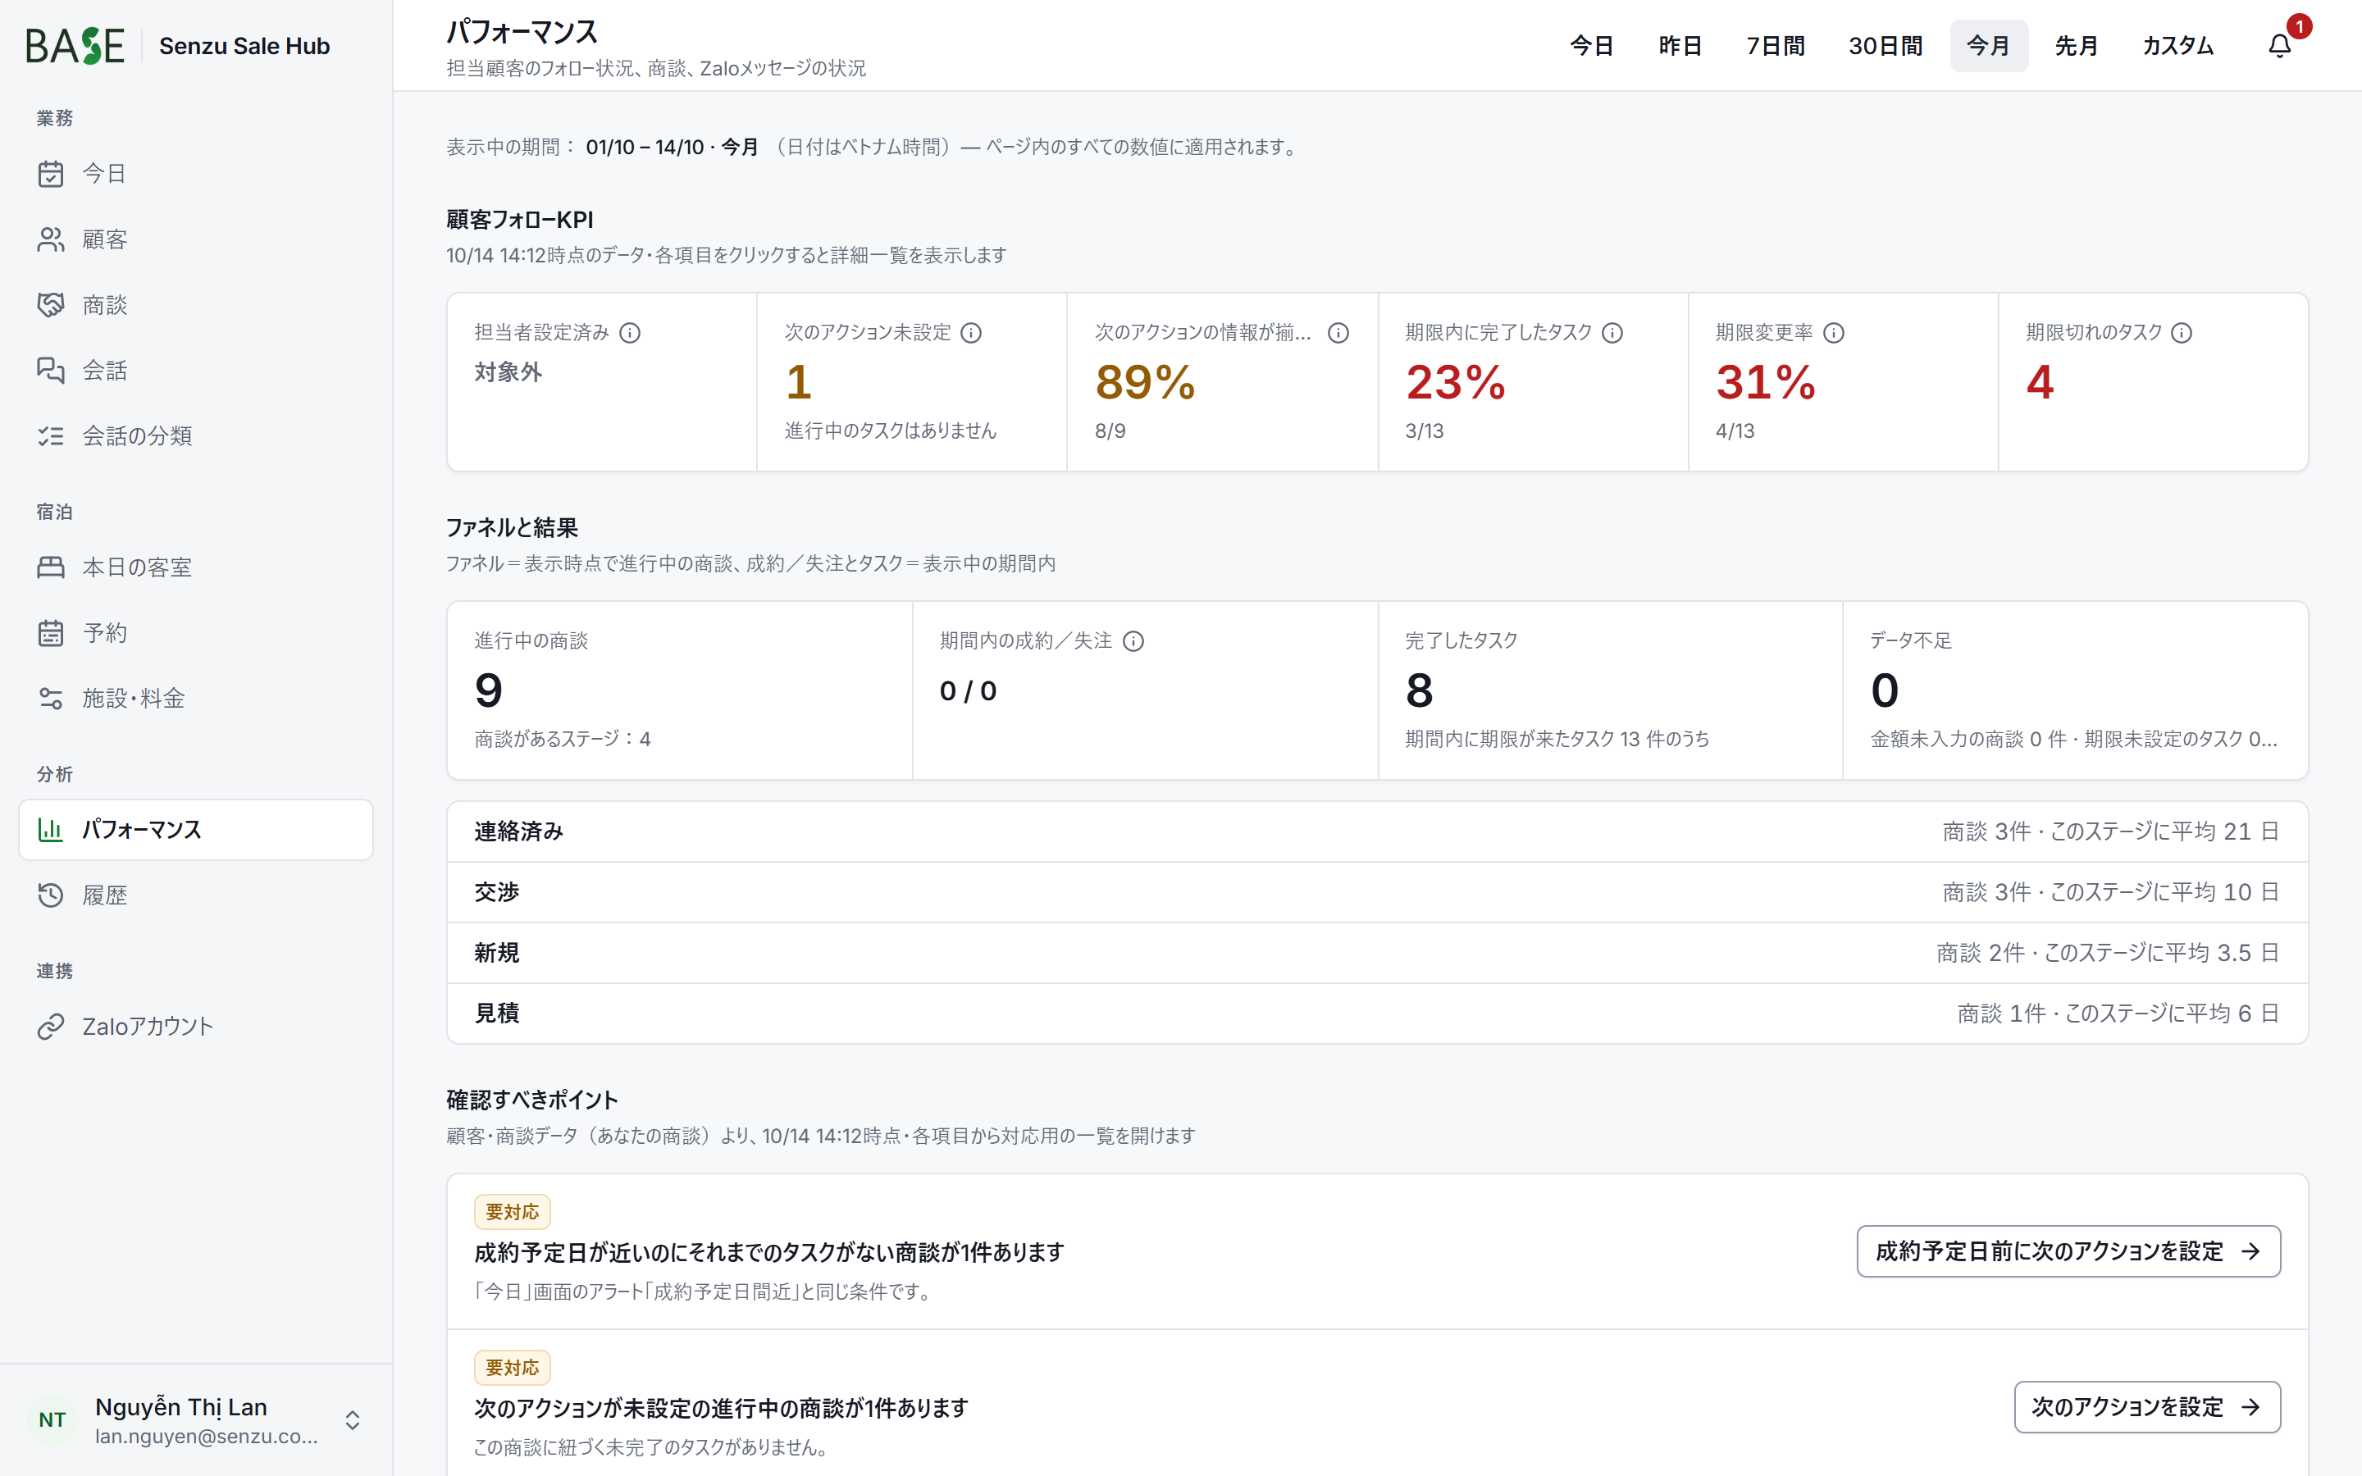The width and height of the screenshot is (2362, 1476).
Task: Click the 会話 chat bubbles icon
Action: tap(51, 370)
